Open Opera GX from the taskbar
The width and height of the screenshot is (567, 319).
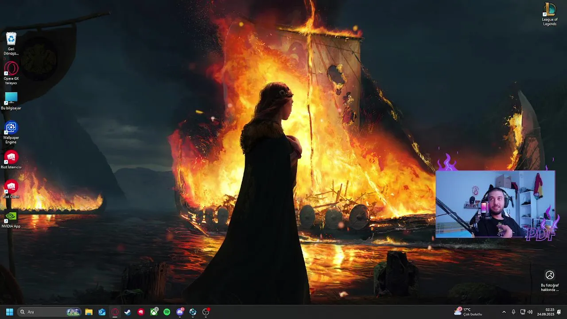click(x=115, y=312)
